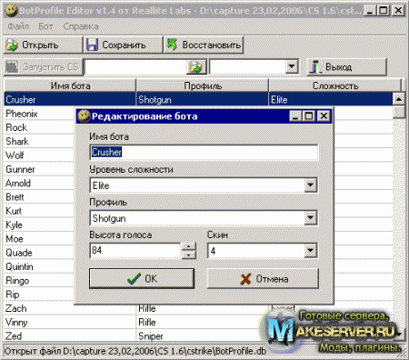The height and width of the screenshot is (360, 409).
Task: Click the Выход exit button
Action: [346, 67]
